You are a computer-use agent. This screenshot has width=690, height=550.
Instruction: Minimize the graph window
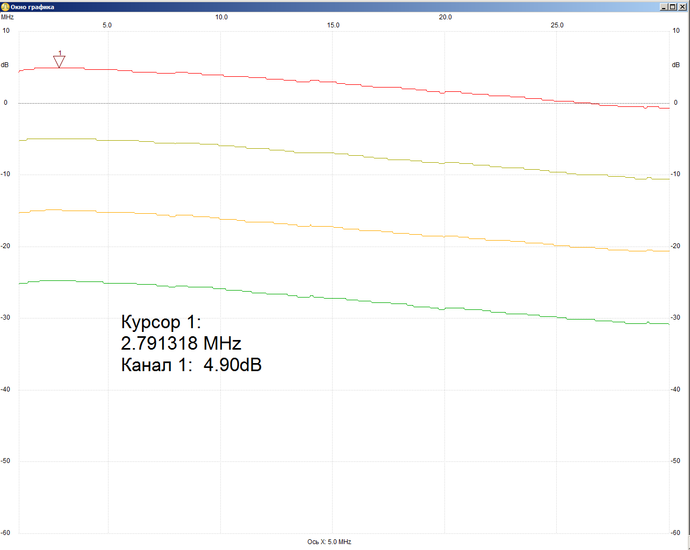click(664, 7)
